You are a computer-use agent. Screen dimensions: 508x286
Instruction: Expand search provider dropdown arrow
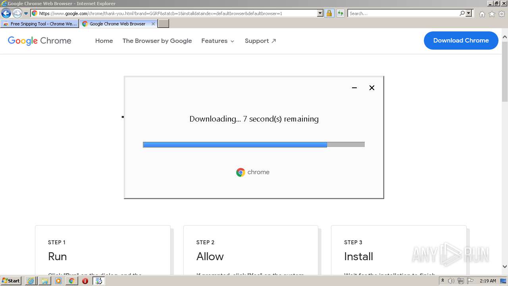pyautogui.click(x=469, y=14)
